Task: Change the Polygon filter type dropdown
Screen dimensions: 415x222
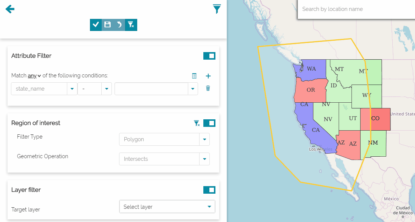Action: (204, 139)
